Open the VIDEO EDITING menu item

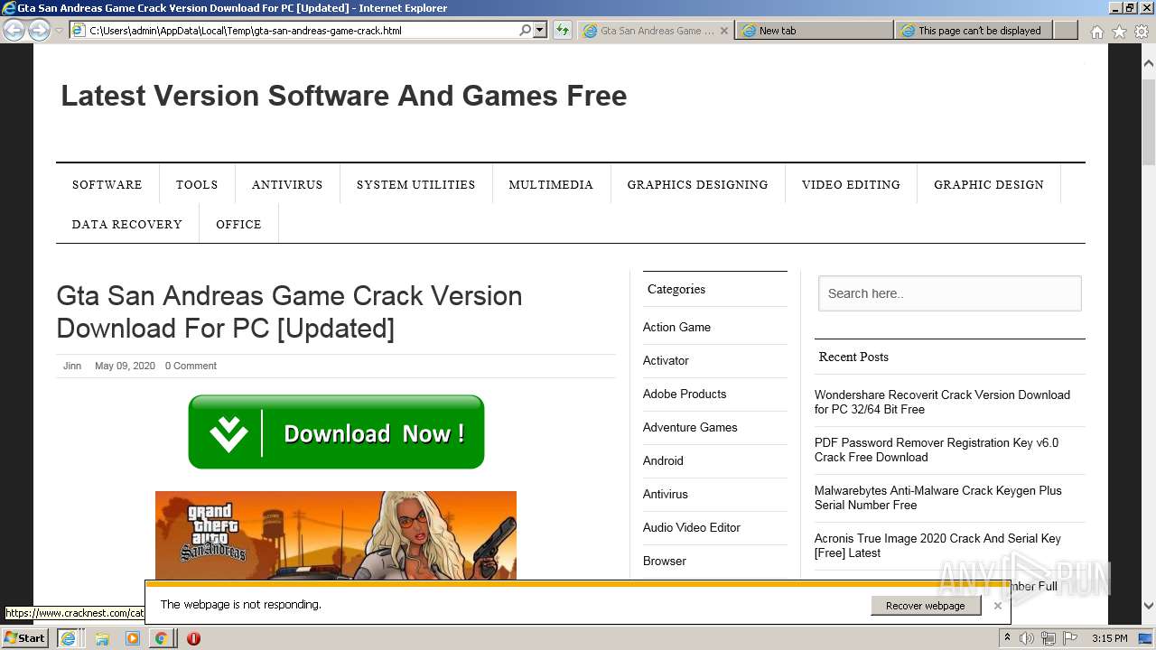click(x=851, y=184)
